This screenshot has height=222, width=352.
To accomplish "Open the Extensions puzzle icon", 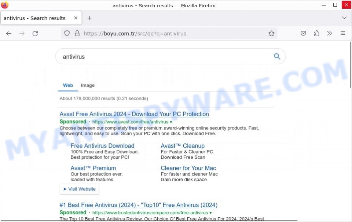I will tap(316, 33).
